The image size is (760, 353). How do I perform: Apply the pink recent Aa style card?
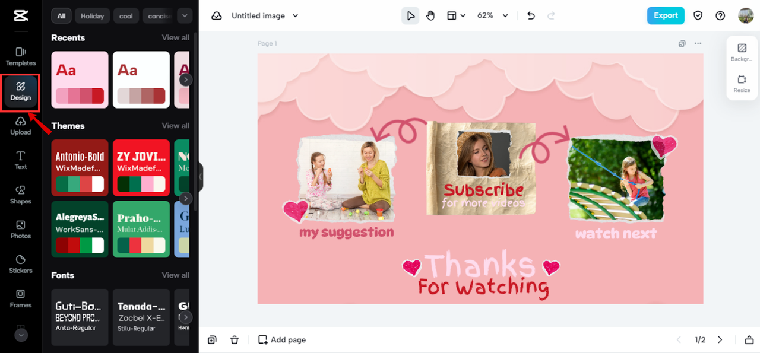click(80, 79)
